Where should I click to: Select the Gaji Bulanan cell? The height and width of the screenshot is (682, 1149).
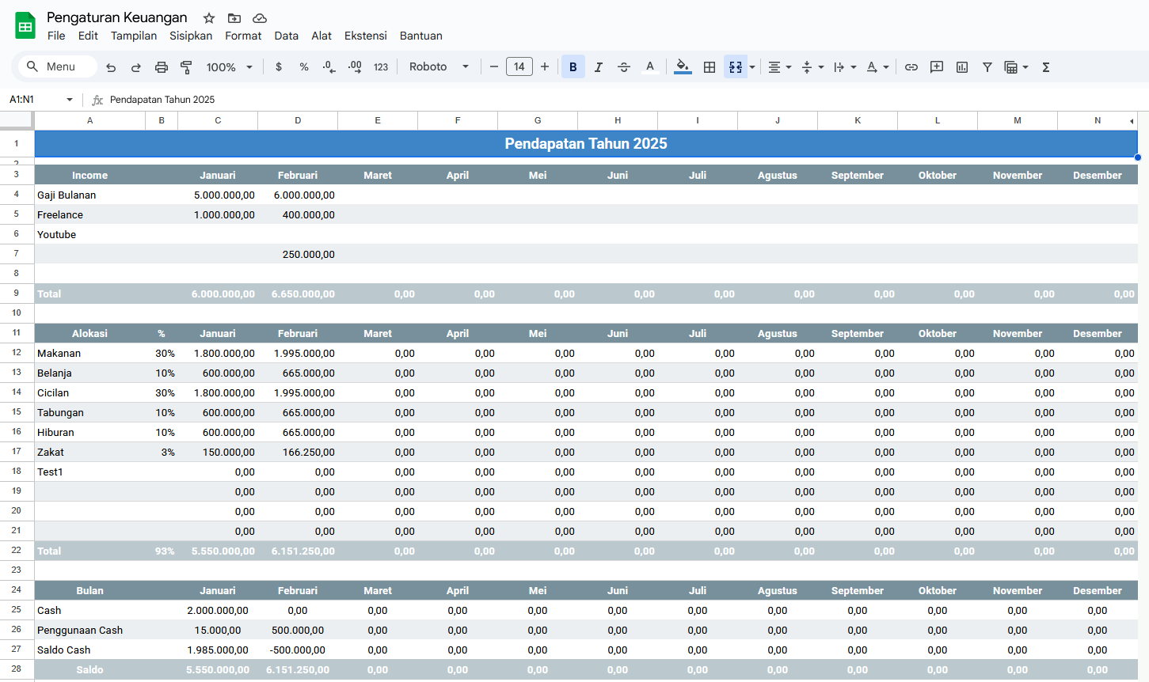pyautogui.click(x=89, y=195)
